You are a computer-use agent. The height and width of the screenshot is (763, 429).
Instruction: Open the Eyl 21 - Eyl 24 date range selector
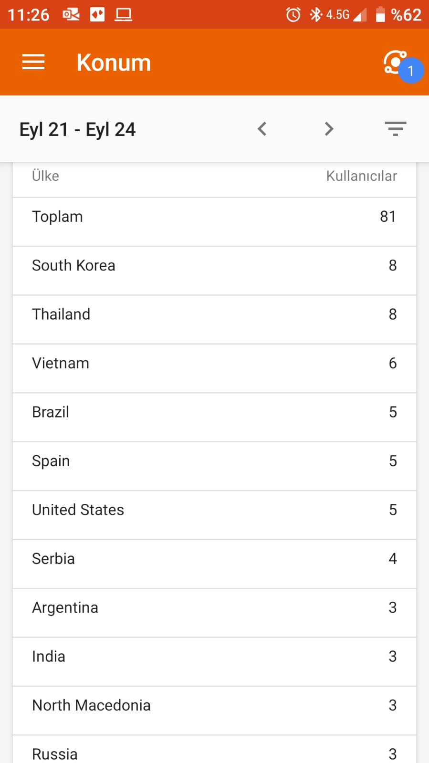click(77, 129)
